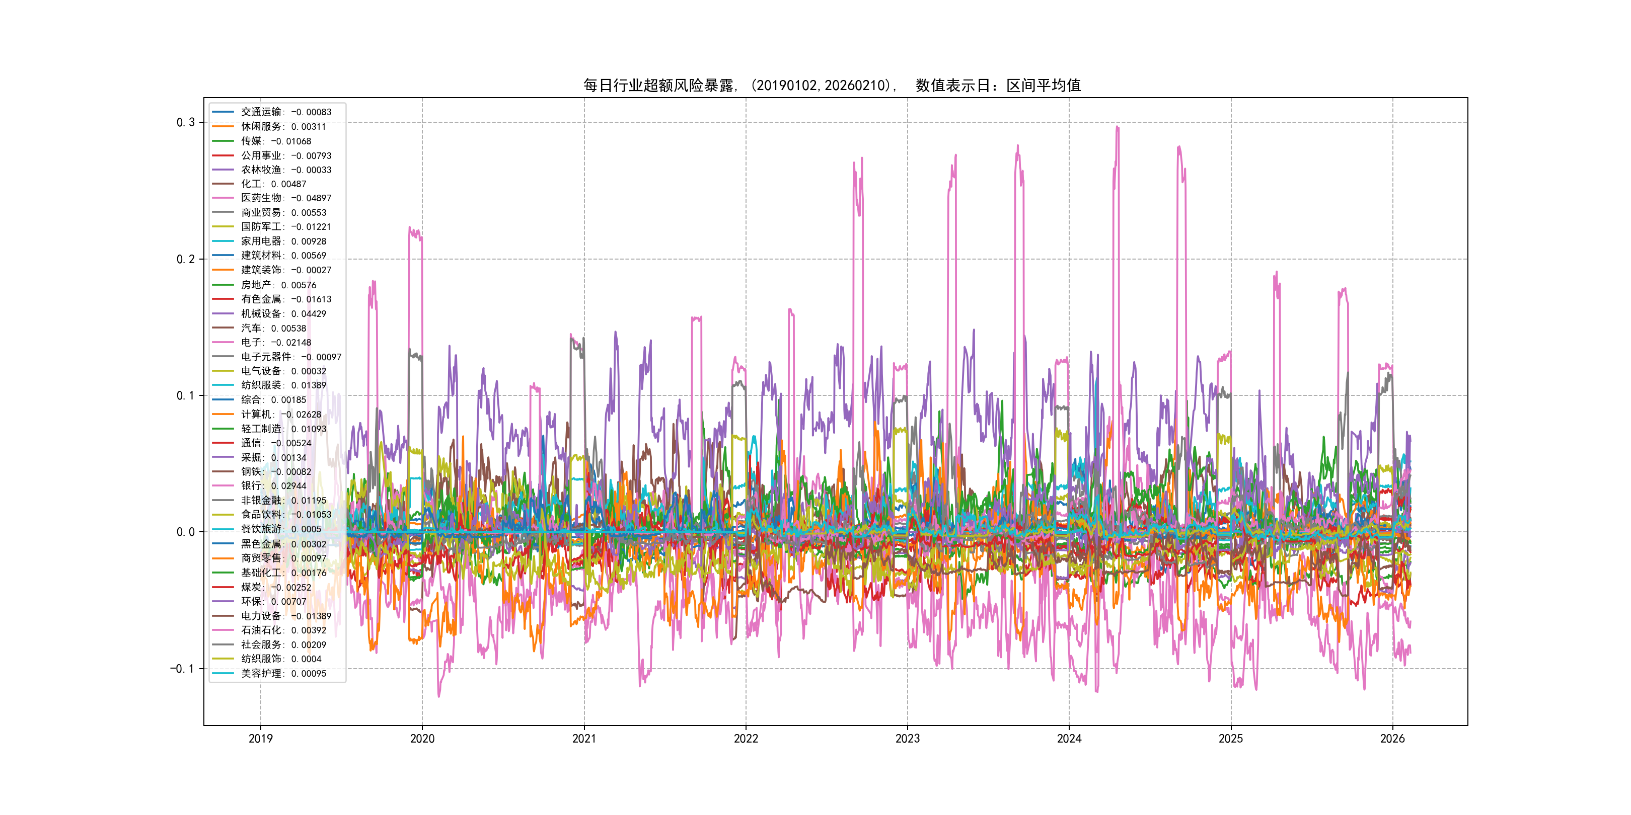This screenshot has height=815, width=1631.
Task: Click the 2022 x-axis tick label
Action: [745, 739]
